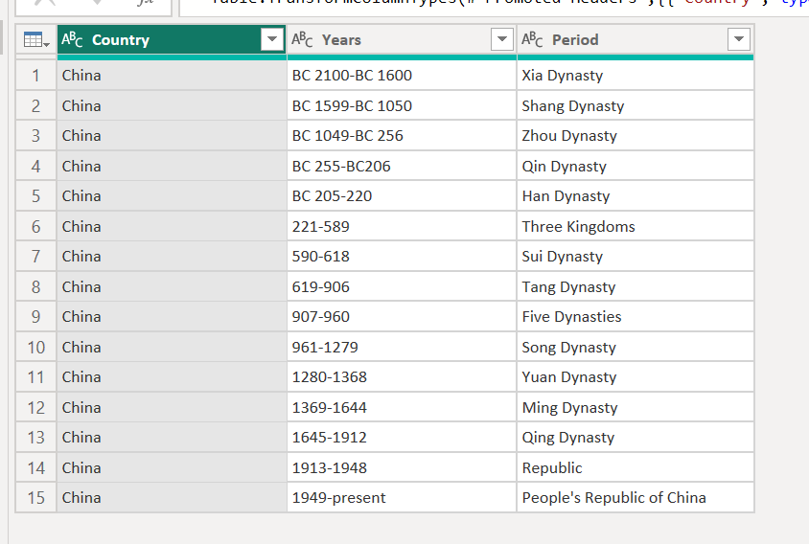Image resolution: width=809 pixels, height=544 pixels.
Task: Click the Ming Dynasty cell
Action: tap(636, 407)
